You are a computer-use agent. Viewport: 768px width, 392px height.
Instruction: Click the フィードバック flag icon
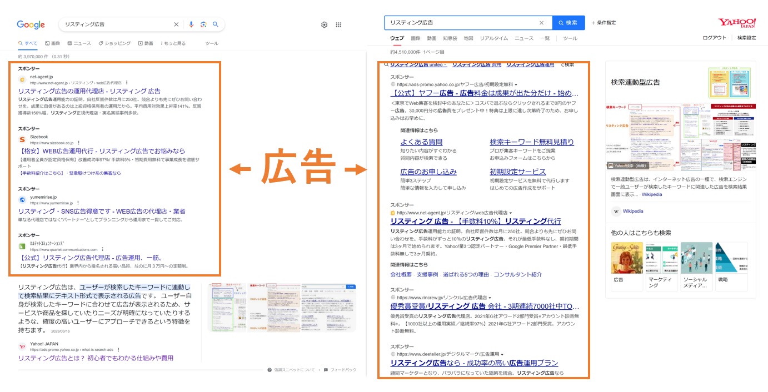tap(326, 370)
